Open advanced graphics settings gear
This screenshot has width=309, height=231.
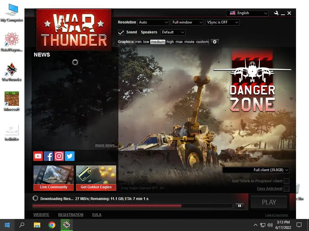[x=215, y=42]
